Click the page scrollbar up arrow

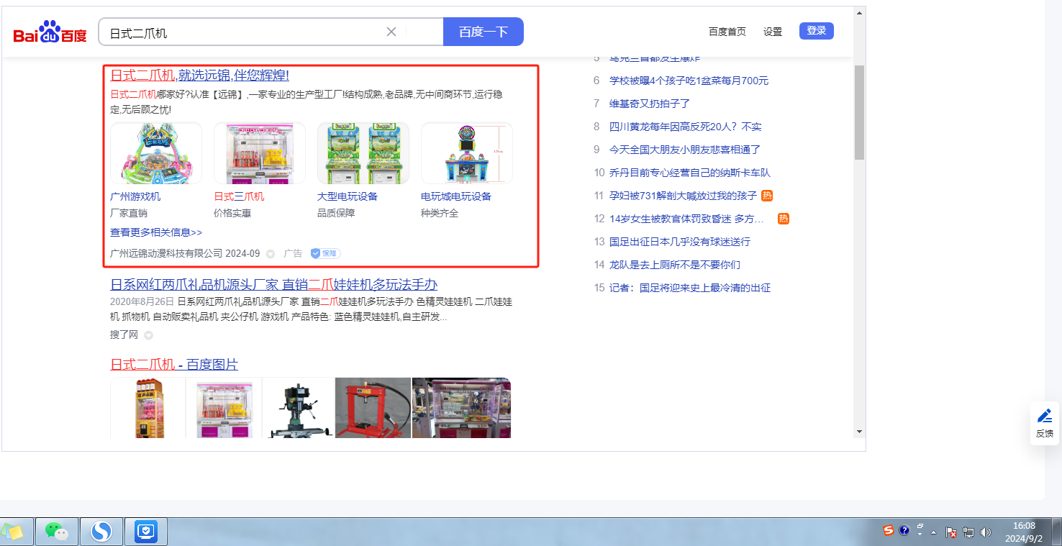click(x=859, y=13)
